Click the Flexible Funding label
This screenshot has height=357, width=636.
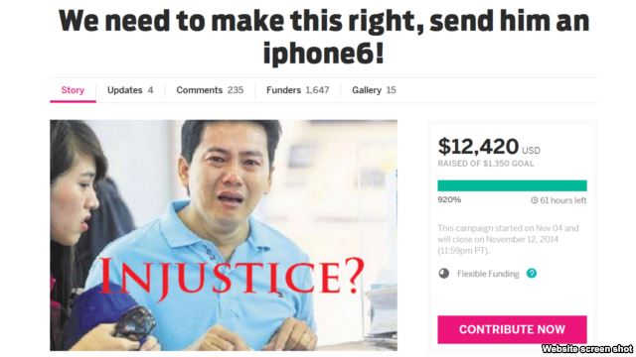pos(488,274)
